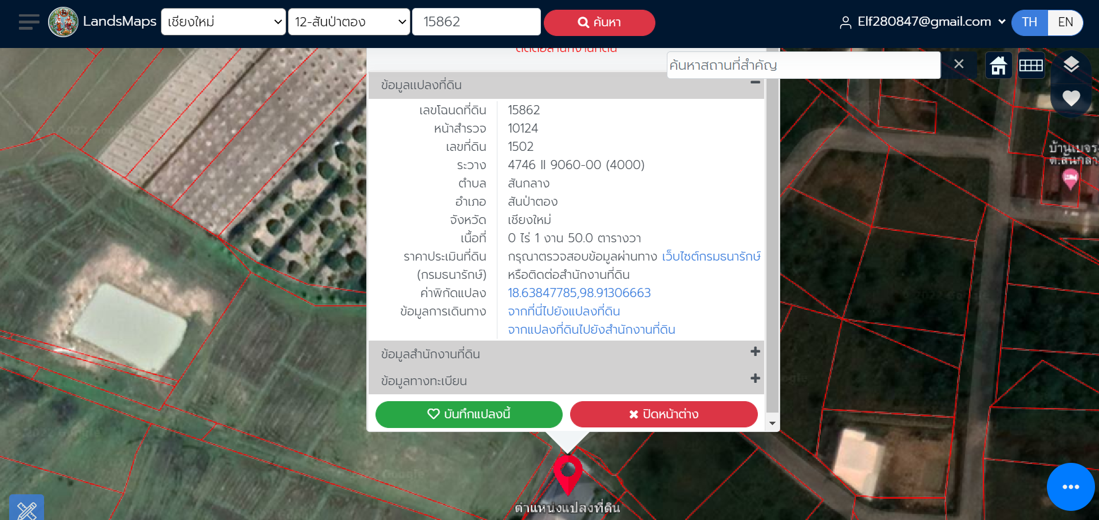Screen dimensions: 1099x520
Task: Open the hamburger menu
Action: tap(29, 22)
